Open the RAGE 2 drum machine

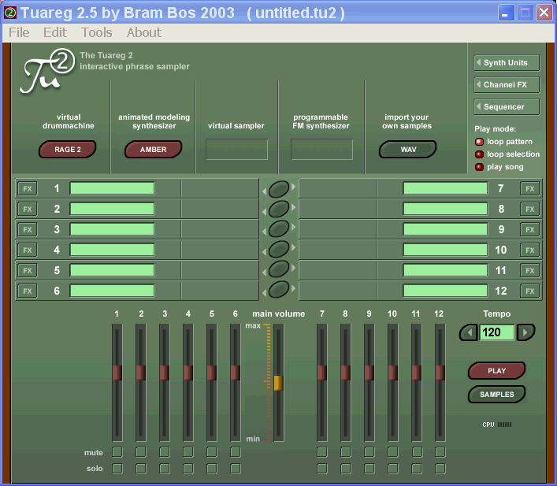click(x=68, y=149)
